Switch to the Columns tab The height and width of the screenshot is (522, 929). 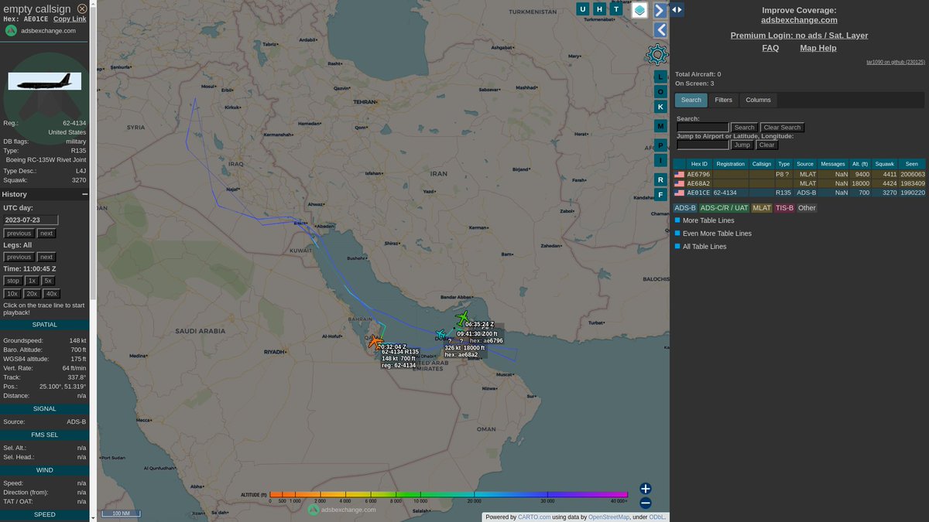coord(758,100)
